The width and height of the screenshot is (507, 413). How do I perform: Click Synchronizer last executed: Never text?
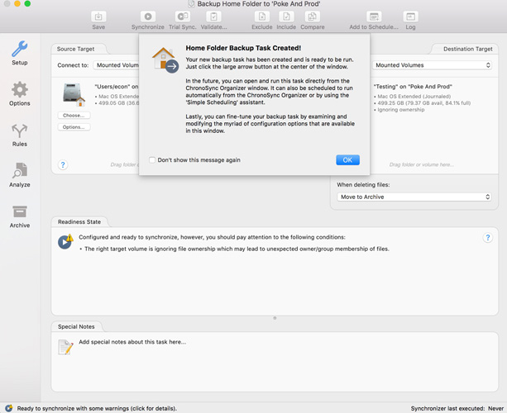457,408
